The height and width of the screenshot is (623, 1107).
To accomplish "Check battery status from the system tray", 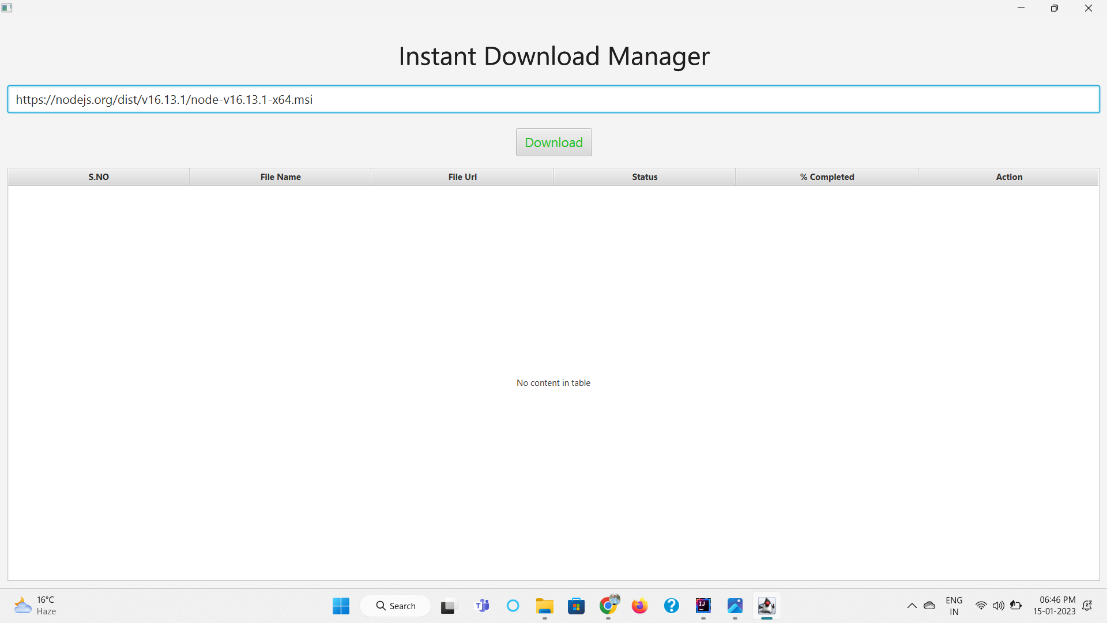I will click(x=1017, y=606).
